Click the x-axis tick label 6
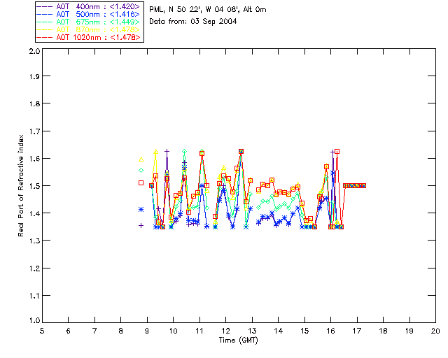The height and width of the screenshot is (358, 448). 69,331
